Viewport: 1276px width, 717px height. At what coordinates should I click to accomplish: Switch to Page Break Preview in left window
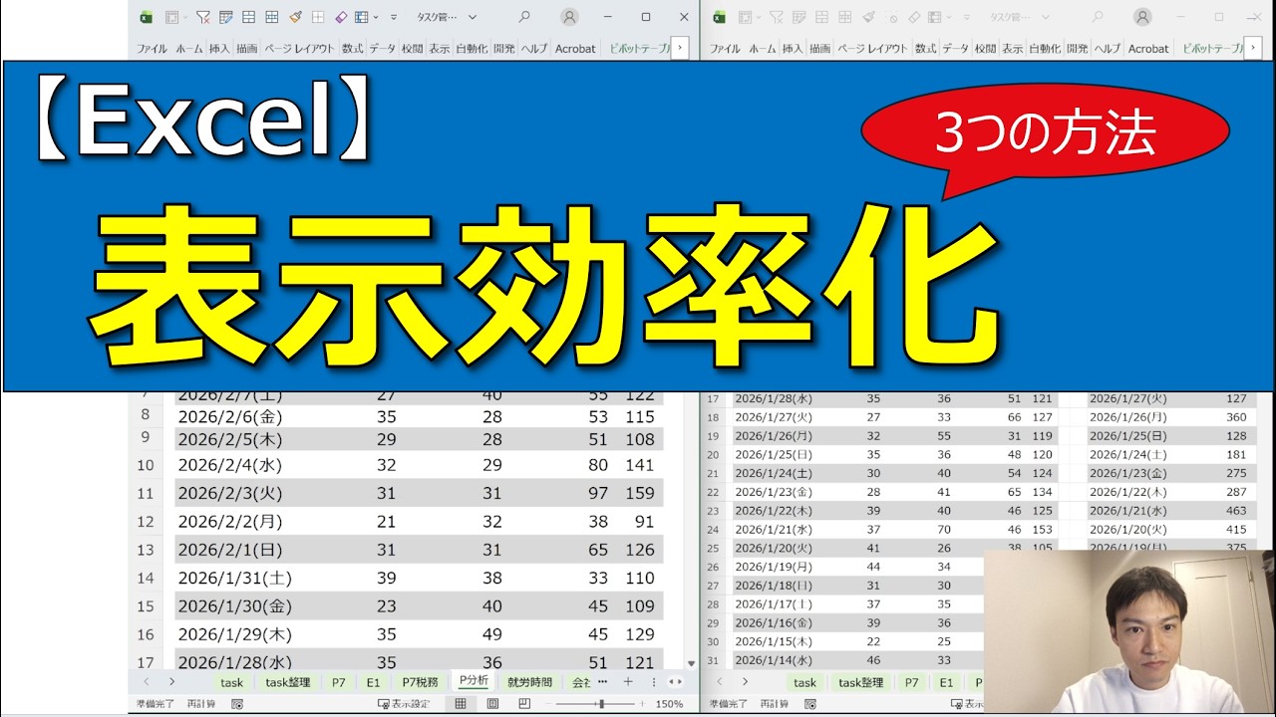coord(524,704)
